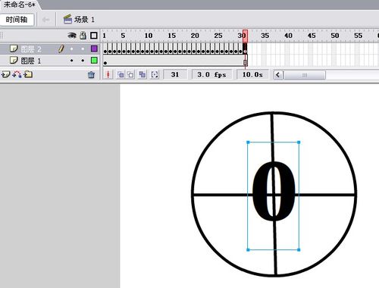Screen dimensions: 379x288
Task: Click the center frame button
Action: [x=108, y=74]
